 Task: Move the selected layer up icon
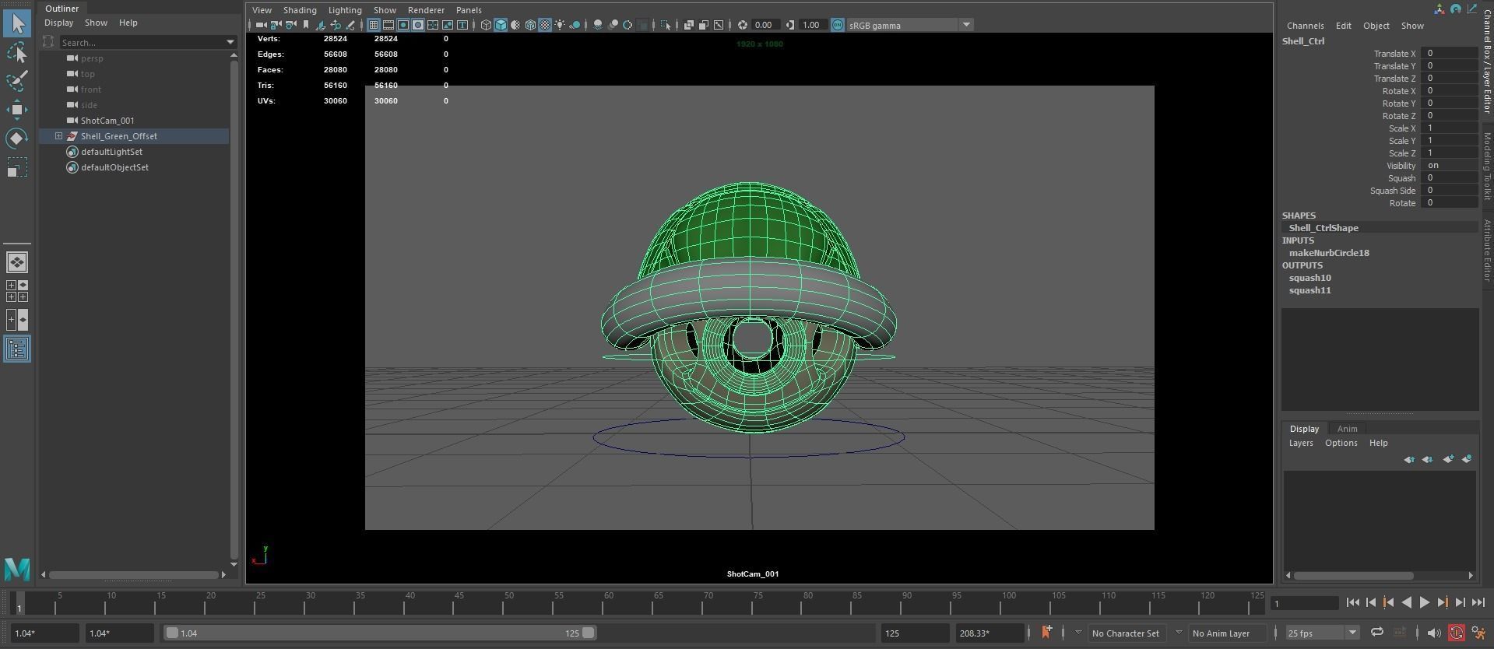click(1409, 459)
